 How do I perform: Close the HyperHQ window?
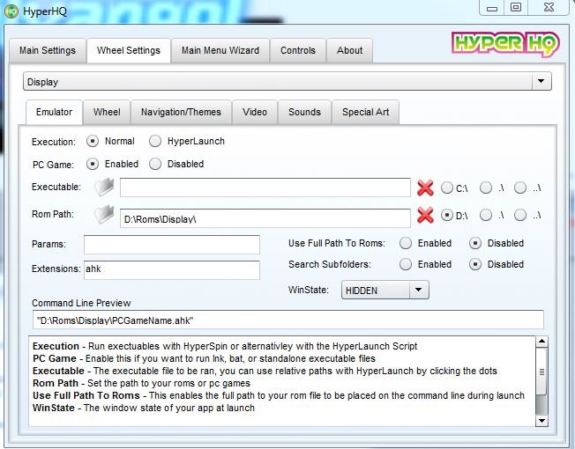coord(549,8)
